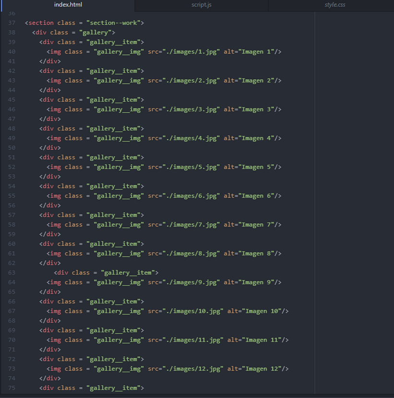Click the img line with src ./images/4.jpg
The width and height of the screenshot is (394, 398).
pyautogui.click(x=164, y=138)
